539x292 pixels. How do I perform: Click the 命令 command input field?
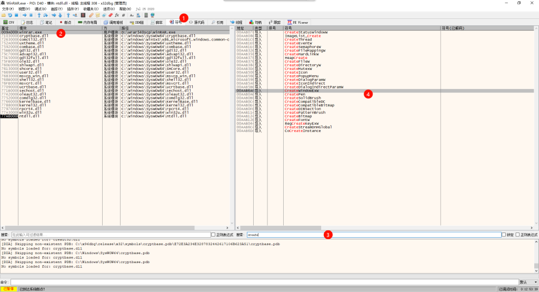click(263, 282)
